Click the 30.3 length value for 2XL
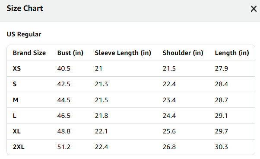The image size is (260, 159). pyautogui.click(x=222, y=147)
